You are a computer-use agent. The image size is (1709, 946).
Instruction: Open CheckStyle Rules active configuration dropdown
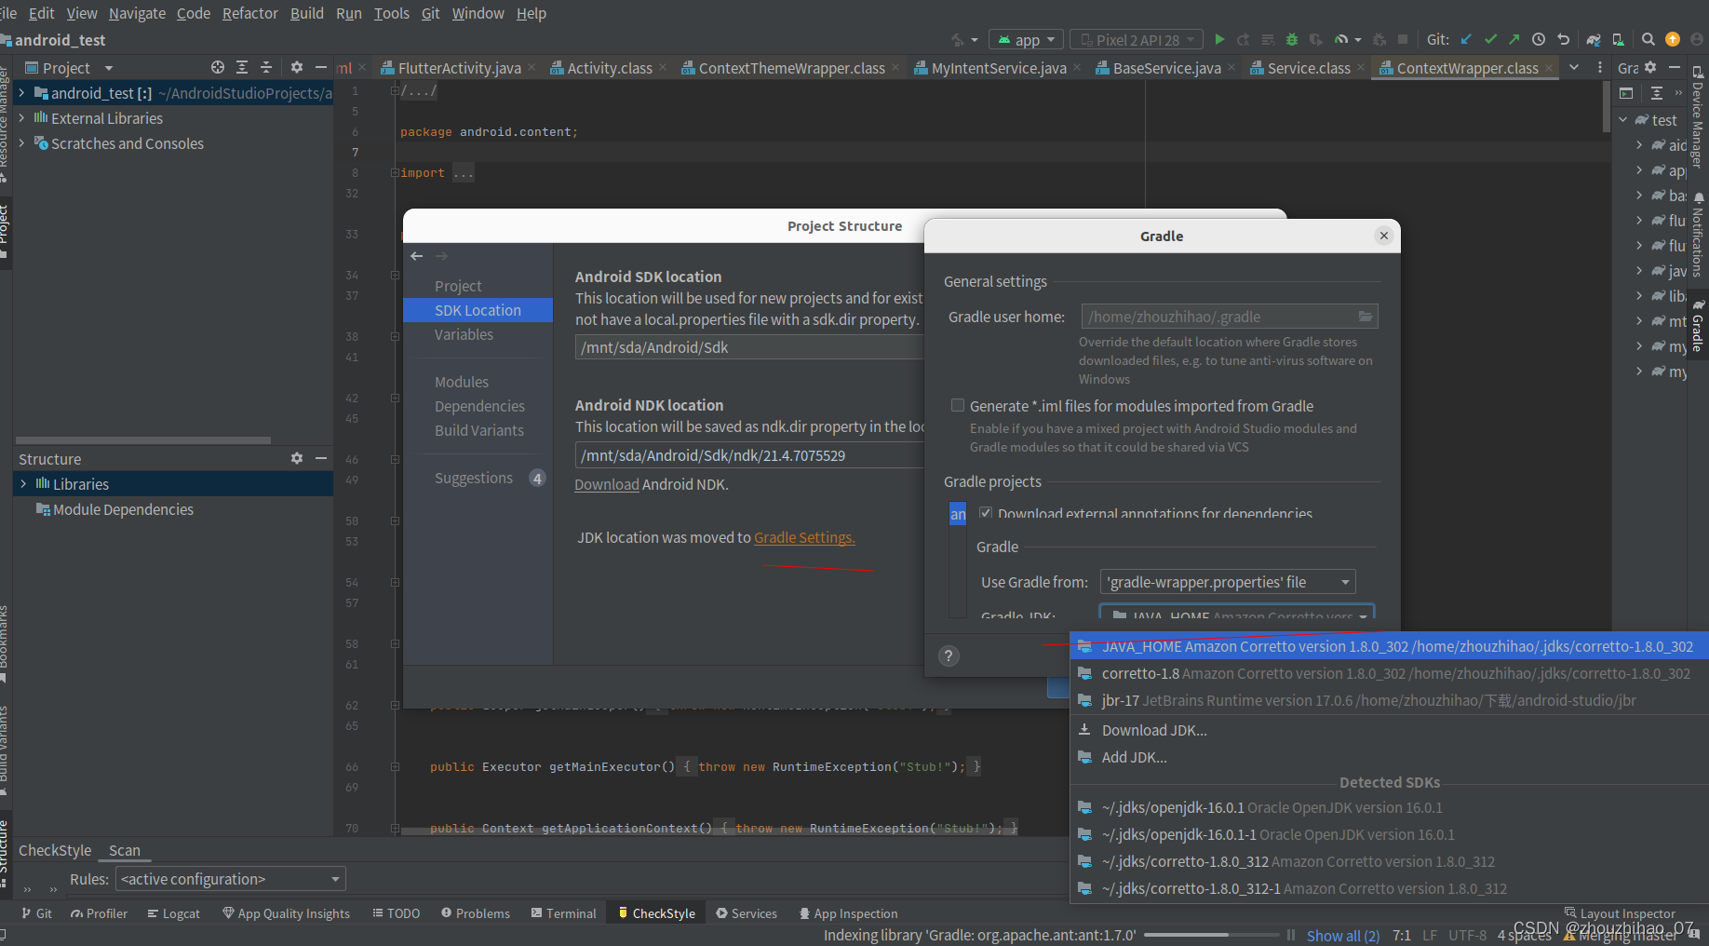(x=231, y=879)
